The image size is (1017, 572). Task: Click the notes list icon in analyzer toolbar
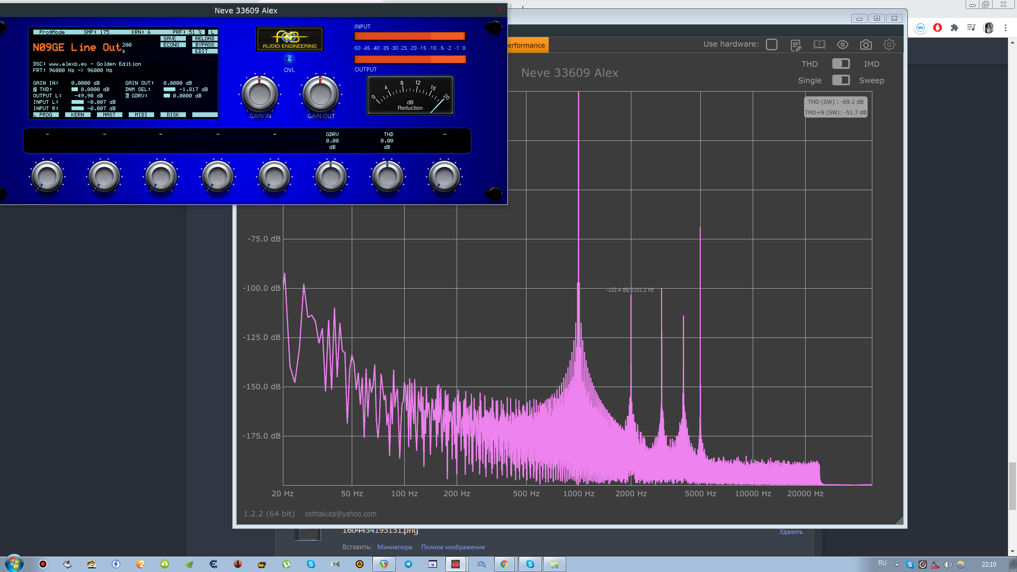pos(796,45)
